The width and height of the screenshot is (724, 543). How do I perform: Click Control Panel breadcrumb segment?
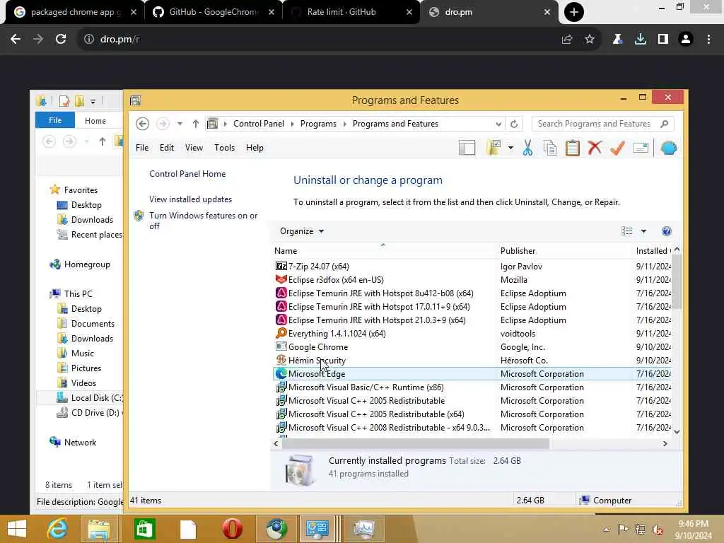click(x=259, y=124)
